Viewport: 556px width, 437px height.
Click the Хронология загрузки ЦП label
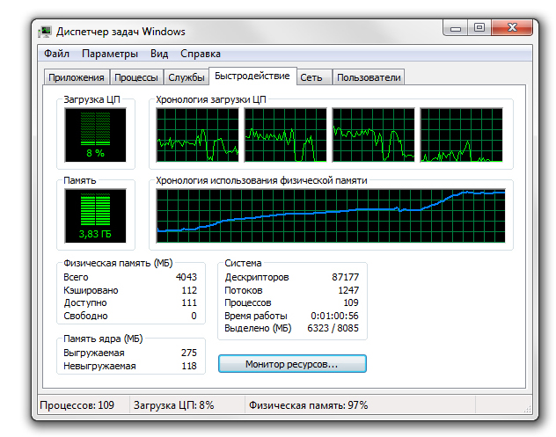(x=211, y=99)
